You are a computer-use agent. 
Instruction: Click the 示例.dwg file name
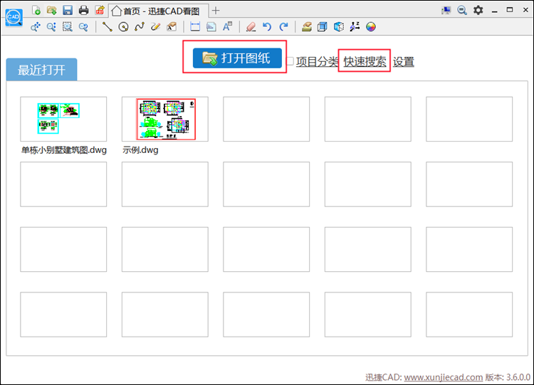click(x=140, y=150)
